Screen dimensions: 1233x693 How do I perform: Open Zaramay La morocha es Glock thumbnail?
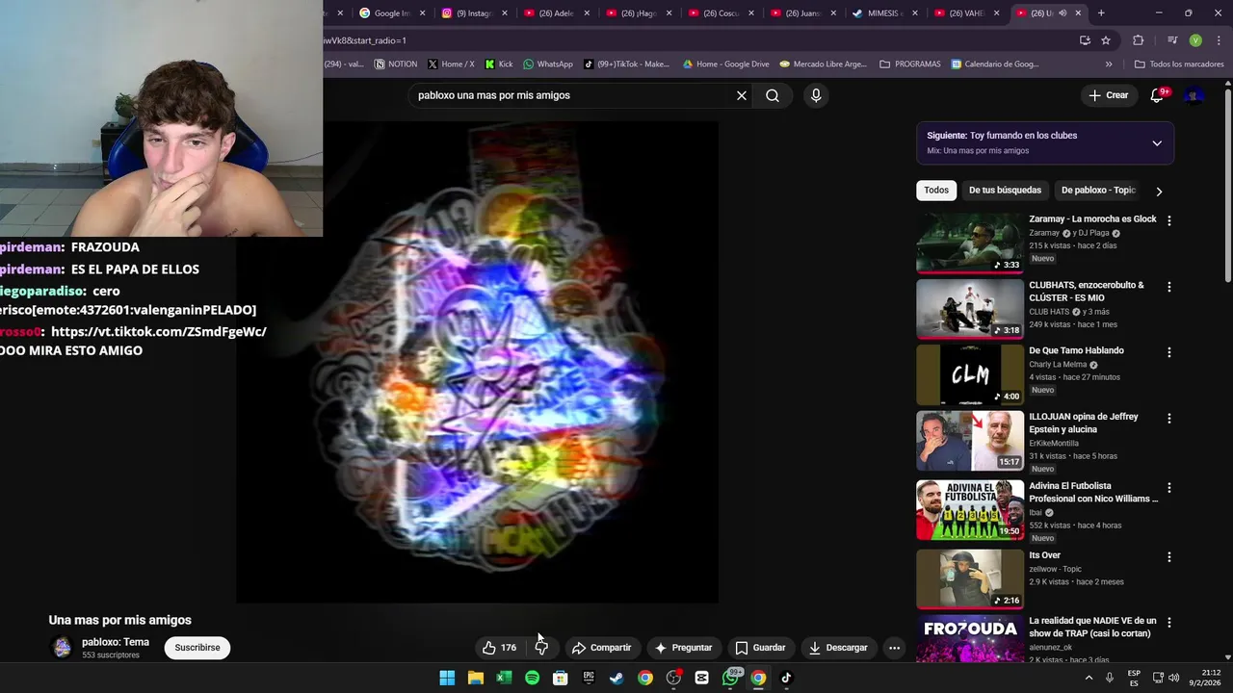pos(970,243)
